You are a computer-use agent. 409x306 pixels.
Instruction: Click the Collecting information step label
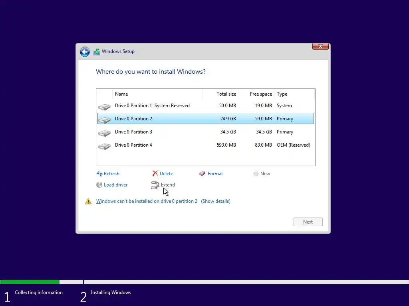tap(39, 292)
